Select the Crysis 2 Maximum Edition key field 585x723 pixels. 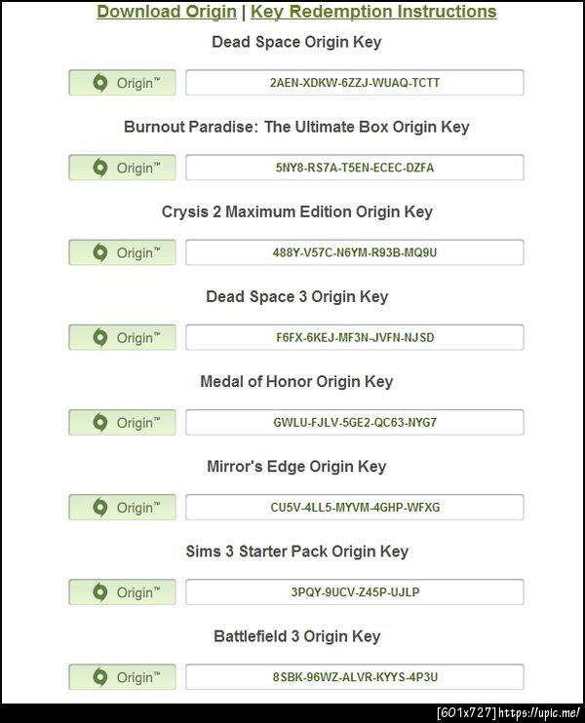click(355, 252)
